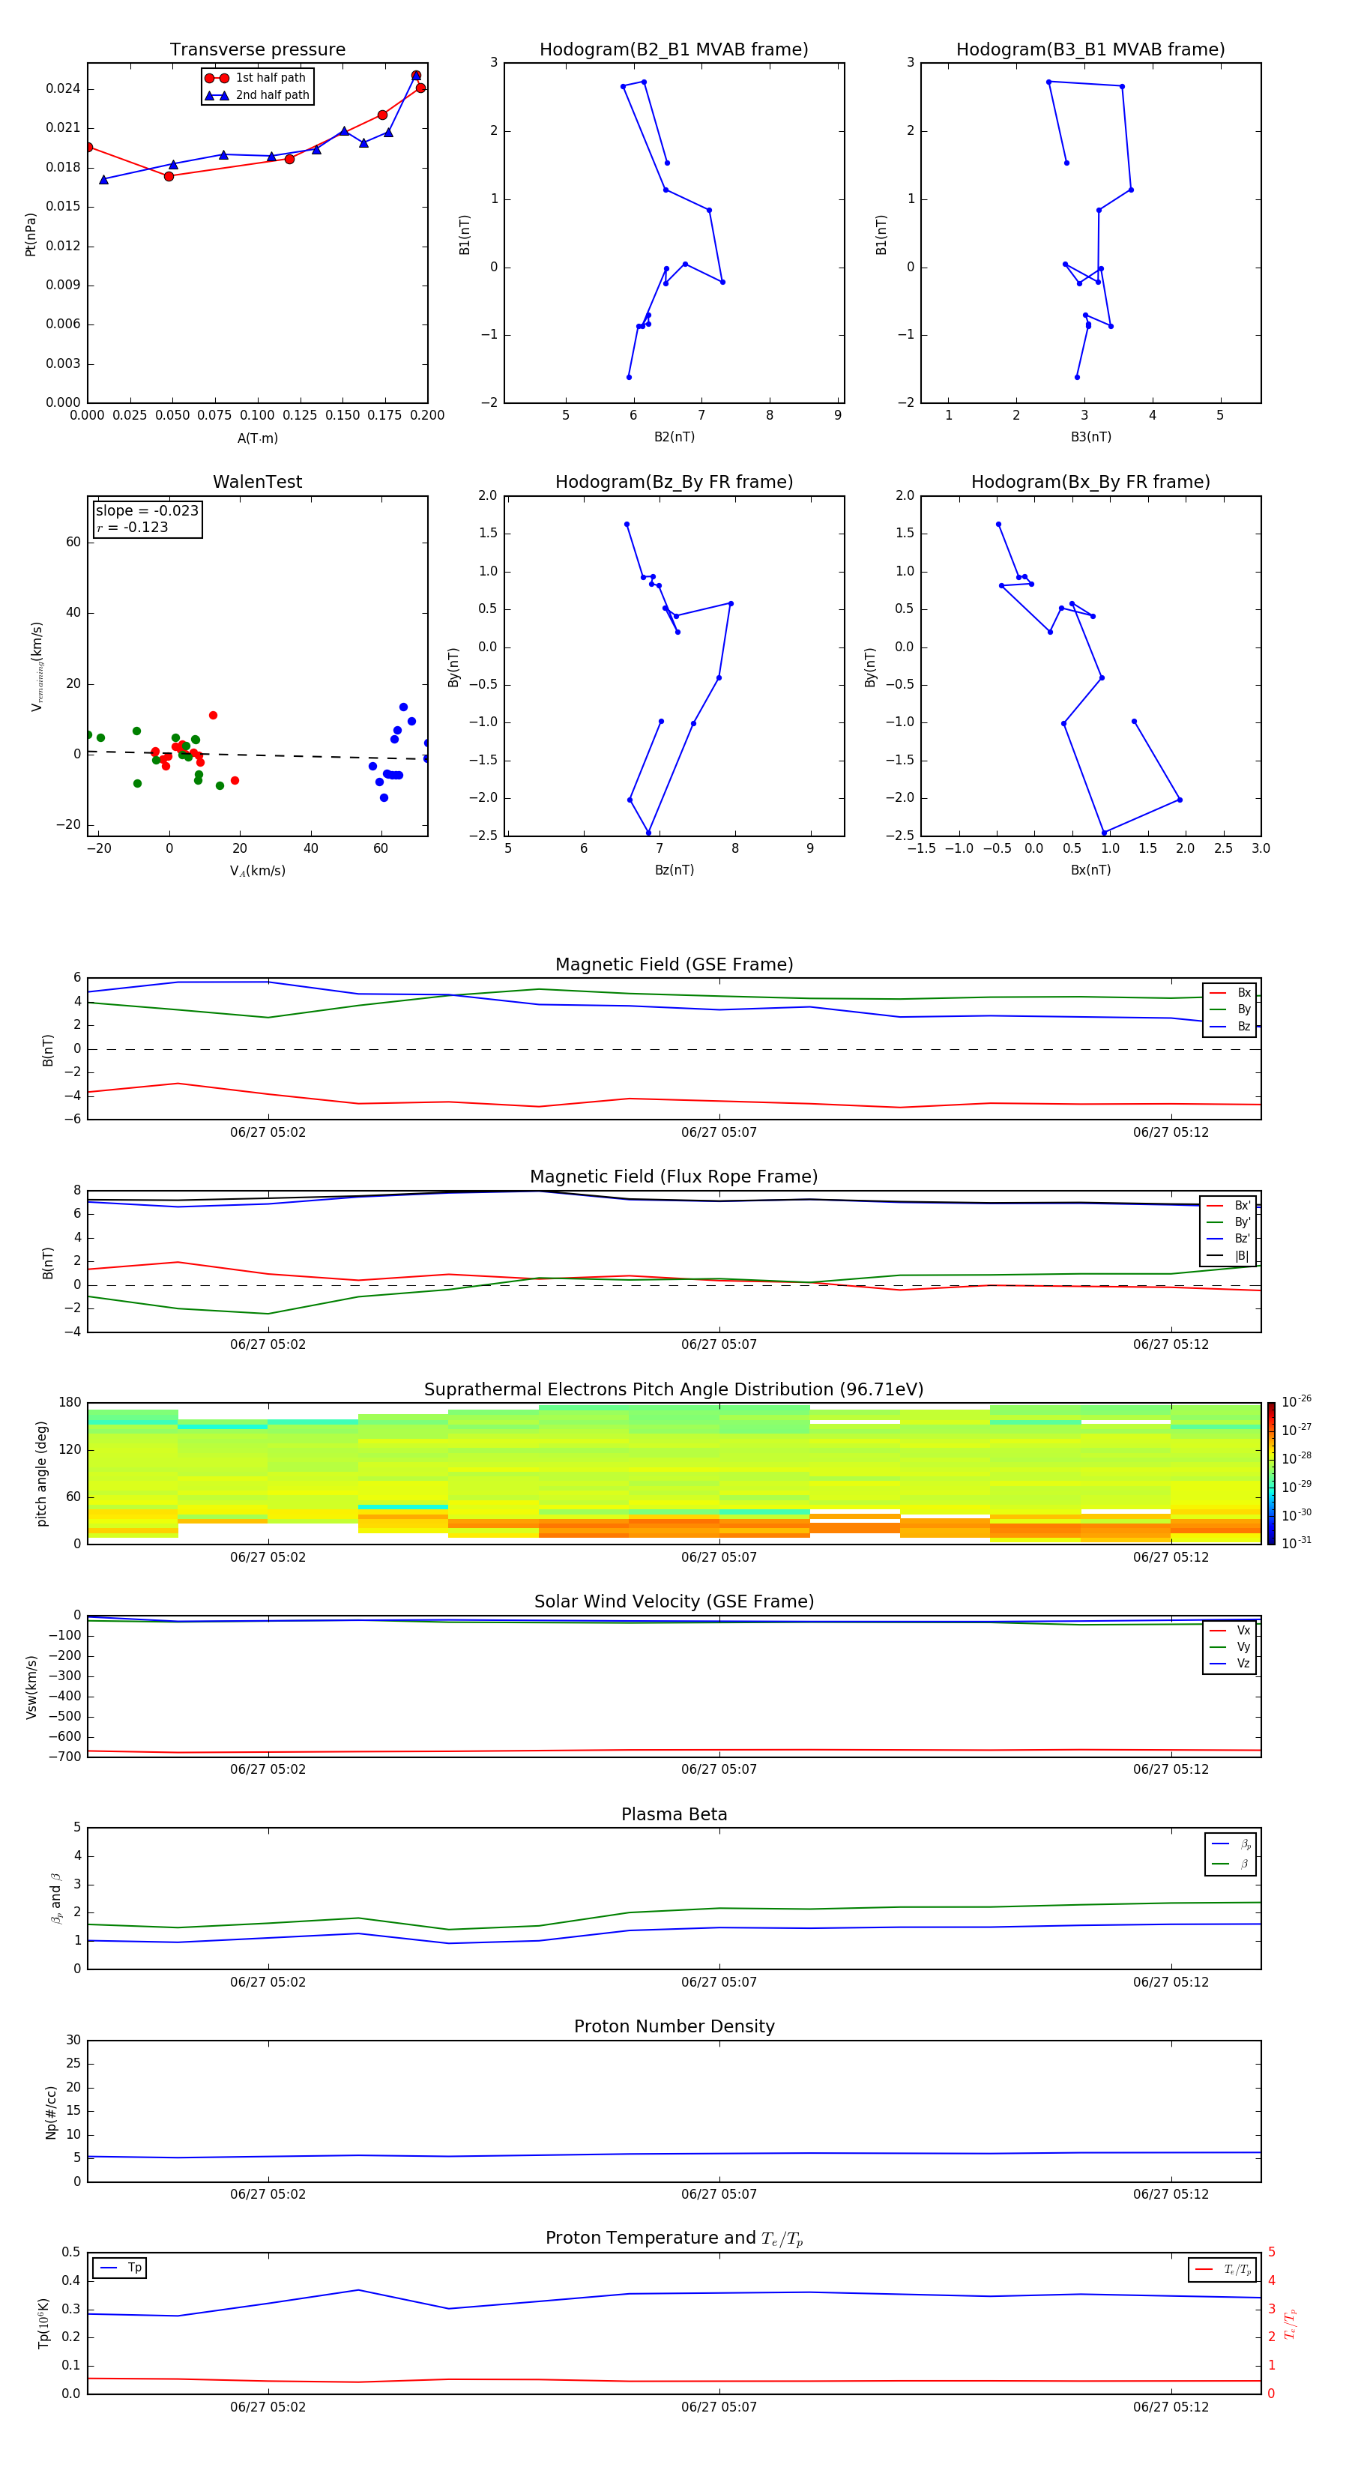
Task: Click the 'B2(nT)' x-axis label
Action: pyautogui.click(x=674, y=437)
